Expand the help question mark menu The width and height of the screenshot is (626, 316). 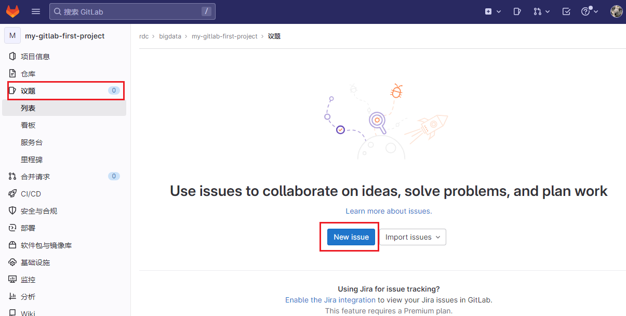tap(590, 11)
